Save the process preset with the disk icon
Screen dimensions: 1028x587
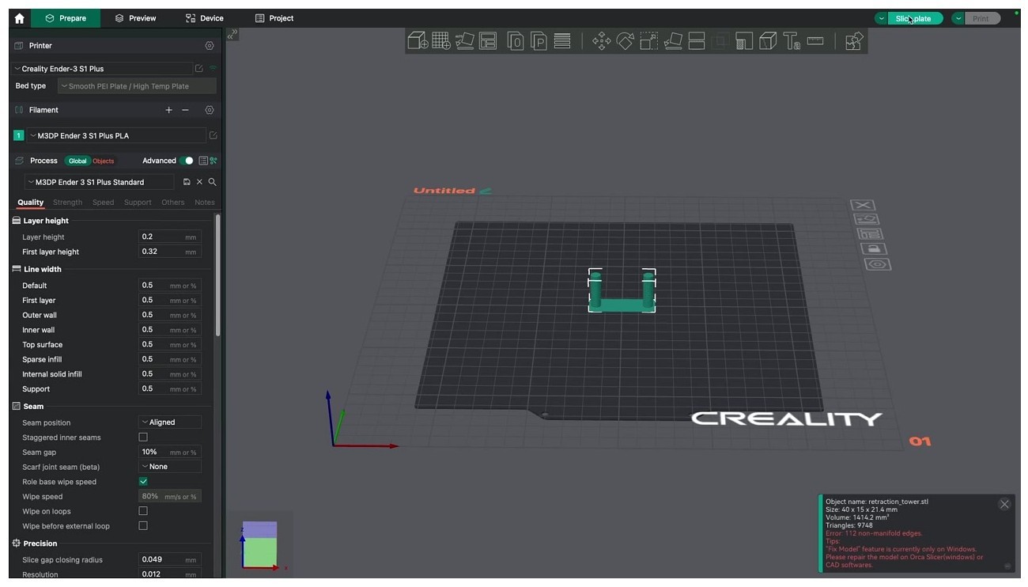pyautogui.click(x=187, y=182)
